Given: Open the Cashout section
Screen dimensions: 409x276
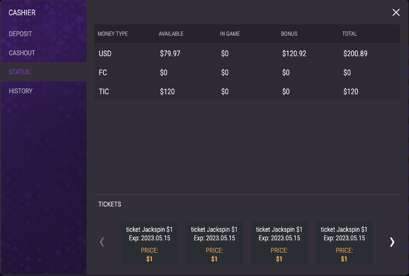Looking at the screenshot, I should (22, 53).
